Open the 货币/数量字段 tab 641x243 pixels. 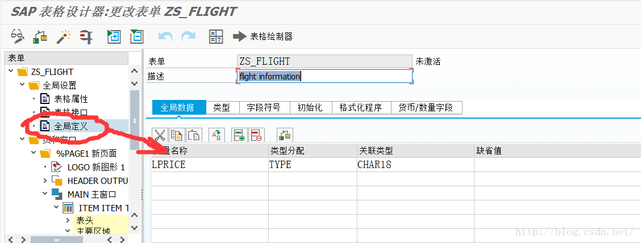pyautogui.click(x=427, y=108)
